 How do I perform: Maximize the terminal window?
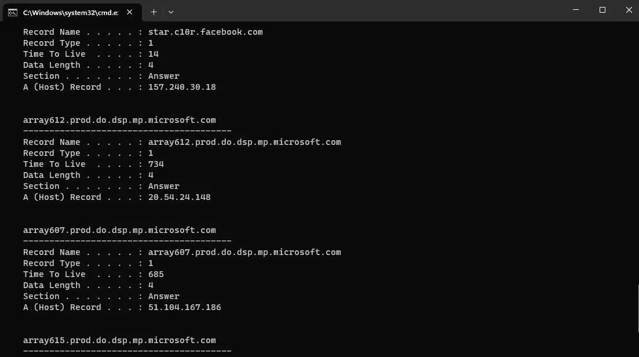[x=603, y=10]
